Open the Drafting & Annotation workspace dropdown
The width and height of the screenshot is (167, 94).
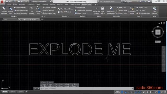(40, 2)
